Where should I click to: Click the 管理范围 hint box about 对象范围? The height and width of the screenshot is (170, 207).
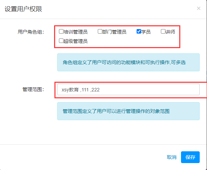pos(128,111)
